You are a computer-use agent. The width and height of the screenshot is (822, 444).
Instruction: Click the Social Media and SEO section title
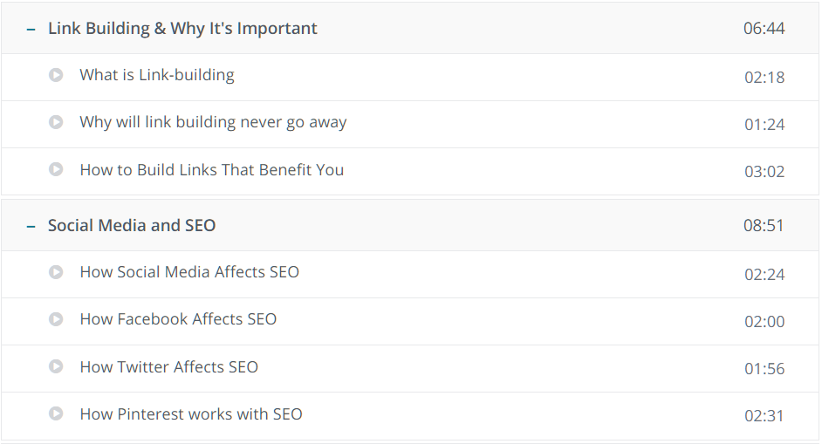coord(132,225)
